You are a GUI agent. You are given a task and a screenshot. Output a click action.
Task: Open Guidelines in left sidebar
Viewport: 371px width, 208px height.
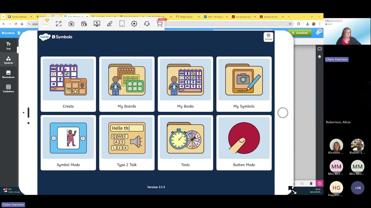point(8,88)
